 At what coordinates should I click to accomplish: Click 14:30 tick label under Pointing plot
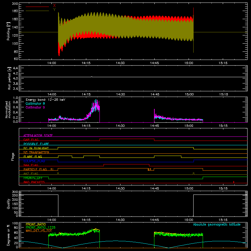point(120,63)
